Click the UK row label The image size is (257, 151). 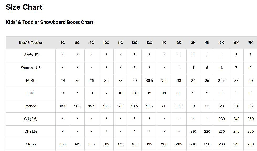tap(31, 93)
